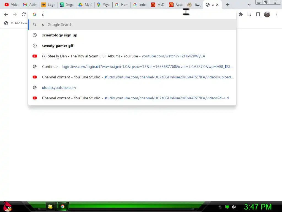
Task: Open the profile avatar menu
Action: coord(267,14)
